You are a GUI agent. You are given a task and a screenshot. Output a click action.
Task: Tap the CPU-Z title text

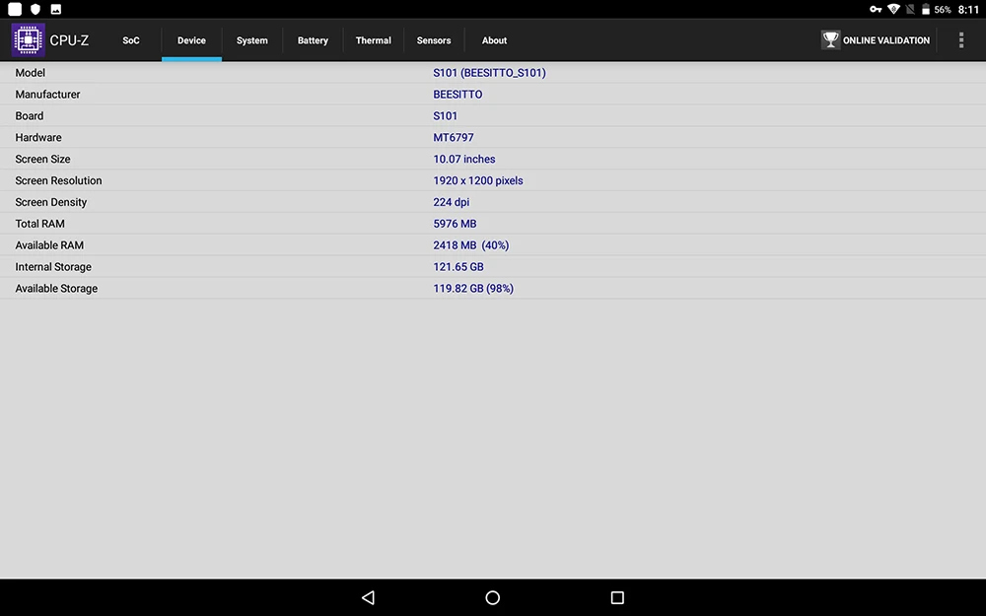click(x=69, y=40)
